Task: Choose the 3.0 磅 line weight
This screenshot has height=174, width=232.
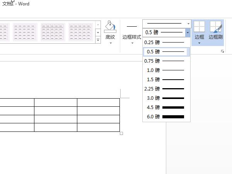Action: 166,98
